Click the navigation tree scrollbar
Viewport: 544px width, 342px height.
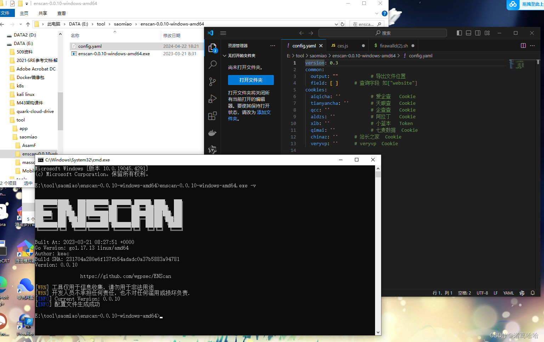click(x=60, y=112)
